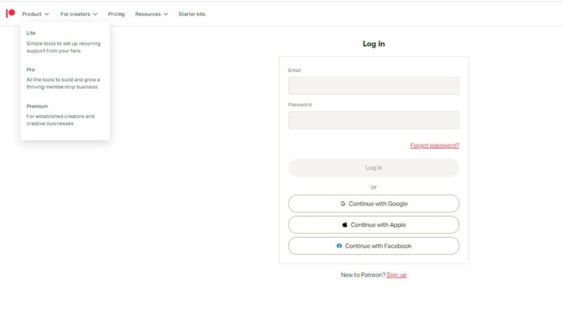Viewport: 563px width, 317px height.
Task: Follow the Sign up link
Action: click(x=396, y=275)
